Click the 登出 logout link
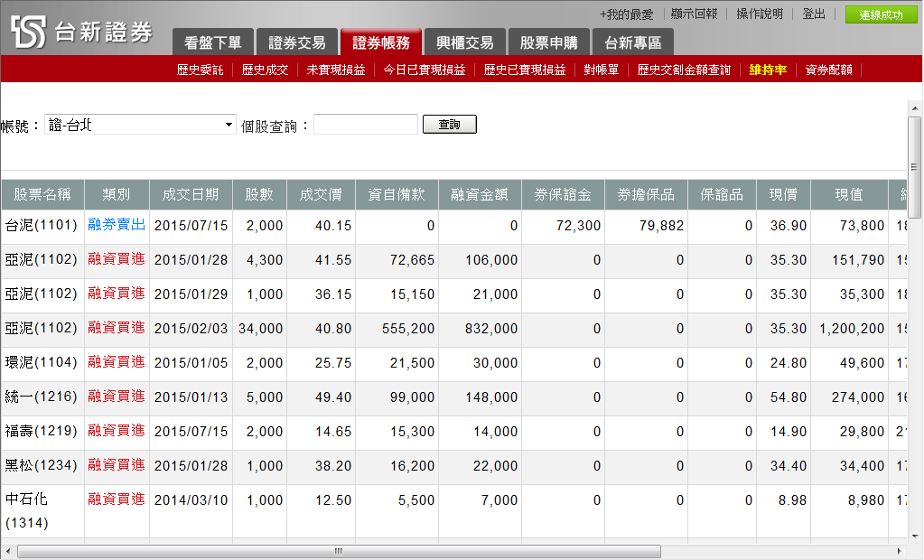The height and width of the screenshot is (560, 924). tap(813, 14)
